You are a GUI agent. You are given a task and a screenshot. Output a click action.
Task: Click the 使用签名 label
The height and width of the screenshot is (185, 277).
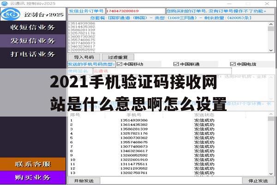coord(78,71)
